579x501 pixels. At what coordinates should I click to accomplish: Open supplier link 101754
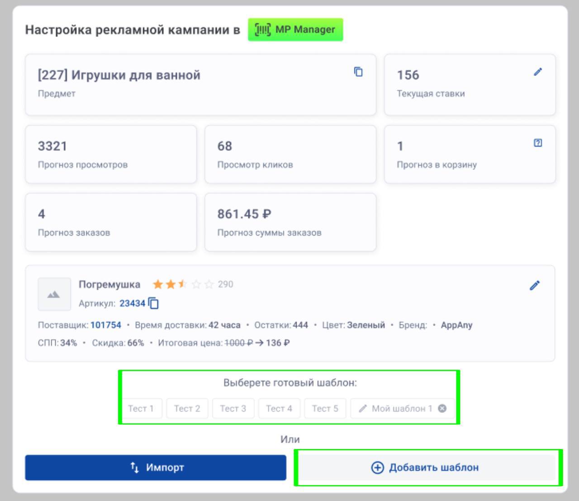(x=106, y=325)
